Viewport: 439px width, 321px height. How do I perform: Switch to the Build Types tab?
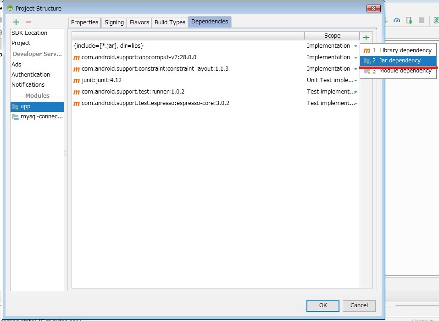[170, 22]
